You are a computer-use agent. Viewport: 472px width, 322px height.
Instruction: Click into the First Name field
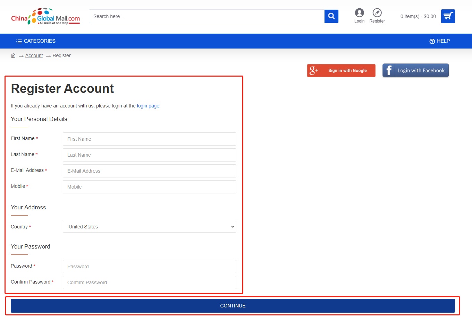tap(150, 139)
